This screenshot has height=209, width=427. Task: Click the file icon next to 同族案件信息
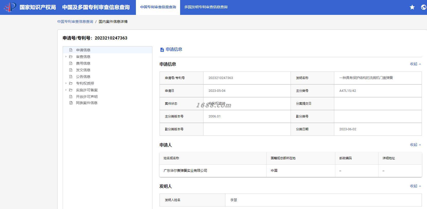[71, 103]
